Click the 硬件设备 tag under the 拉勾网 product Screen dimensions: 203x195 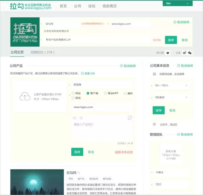point(107,179)
